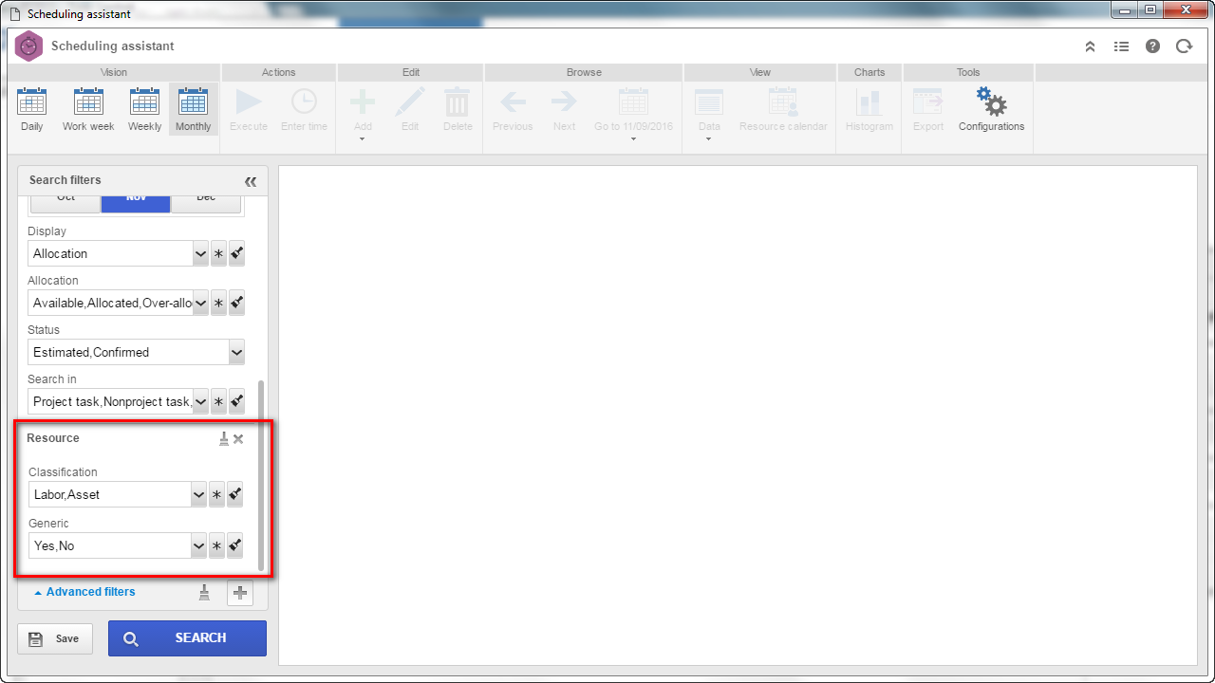Refresh using the circular arrow icon
The width and height of the screenshot is (1215, 683).
tap(1184, 46)
